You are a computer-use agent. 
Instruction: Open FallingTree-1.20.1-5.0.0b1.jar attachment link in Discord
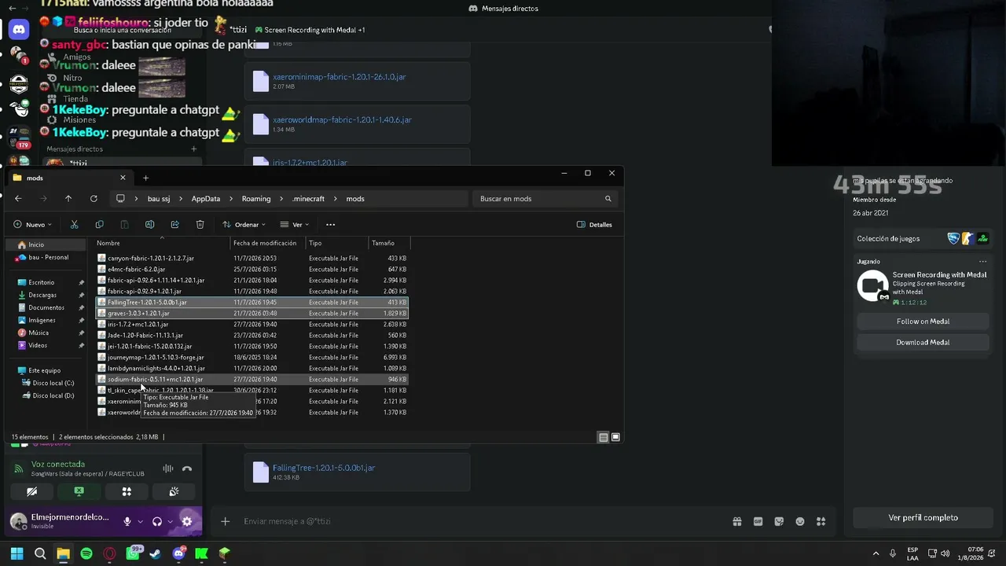324,468
